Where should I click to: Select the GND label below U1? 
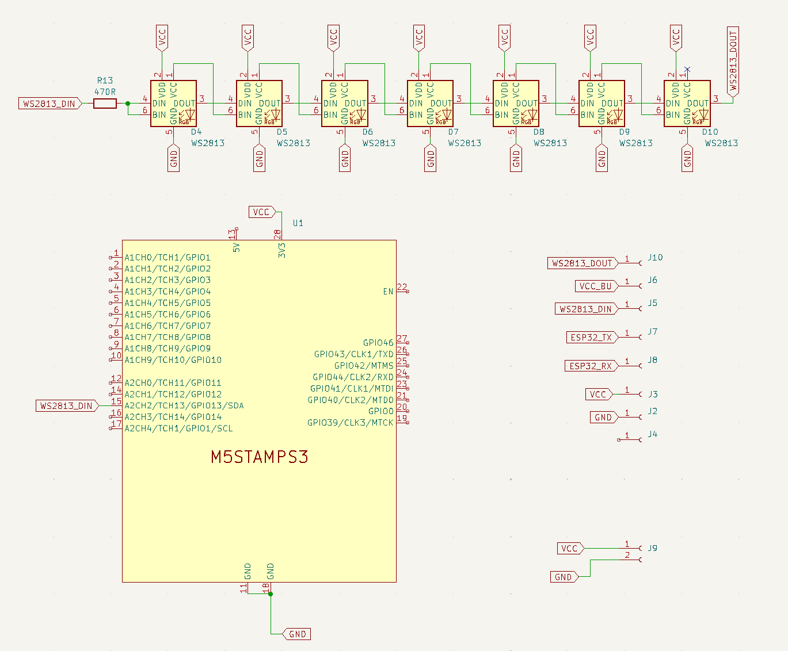tap(296, 634)
